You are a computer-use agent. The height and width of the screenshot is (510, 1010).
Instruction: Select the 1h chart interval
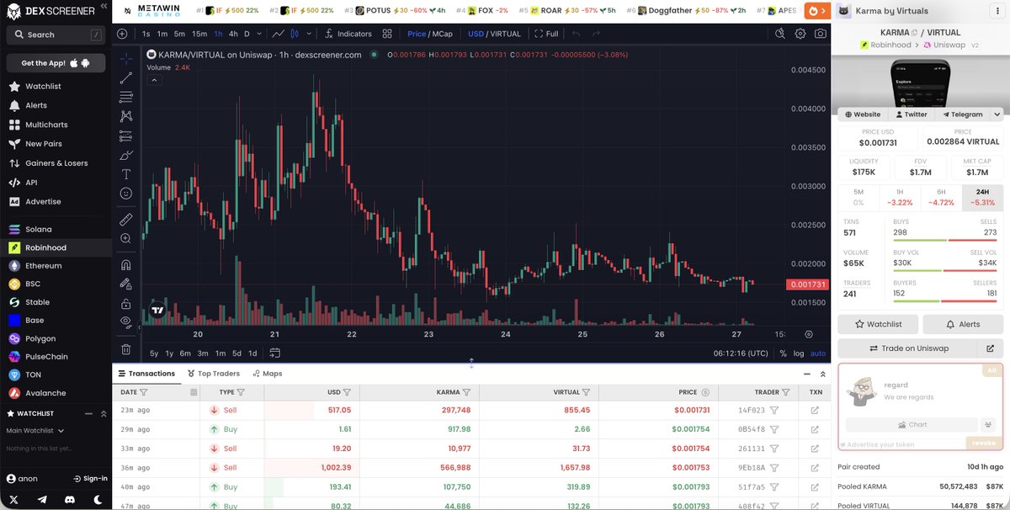click(x=219, y=34)
